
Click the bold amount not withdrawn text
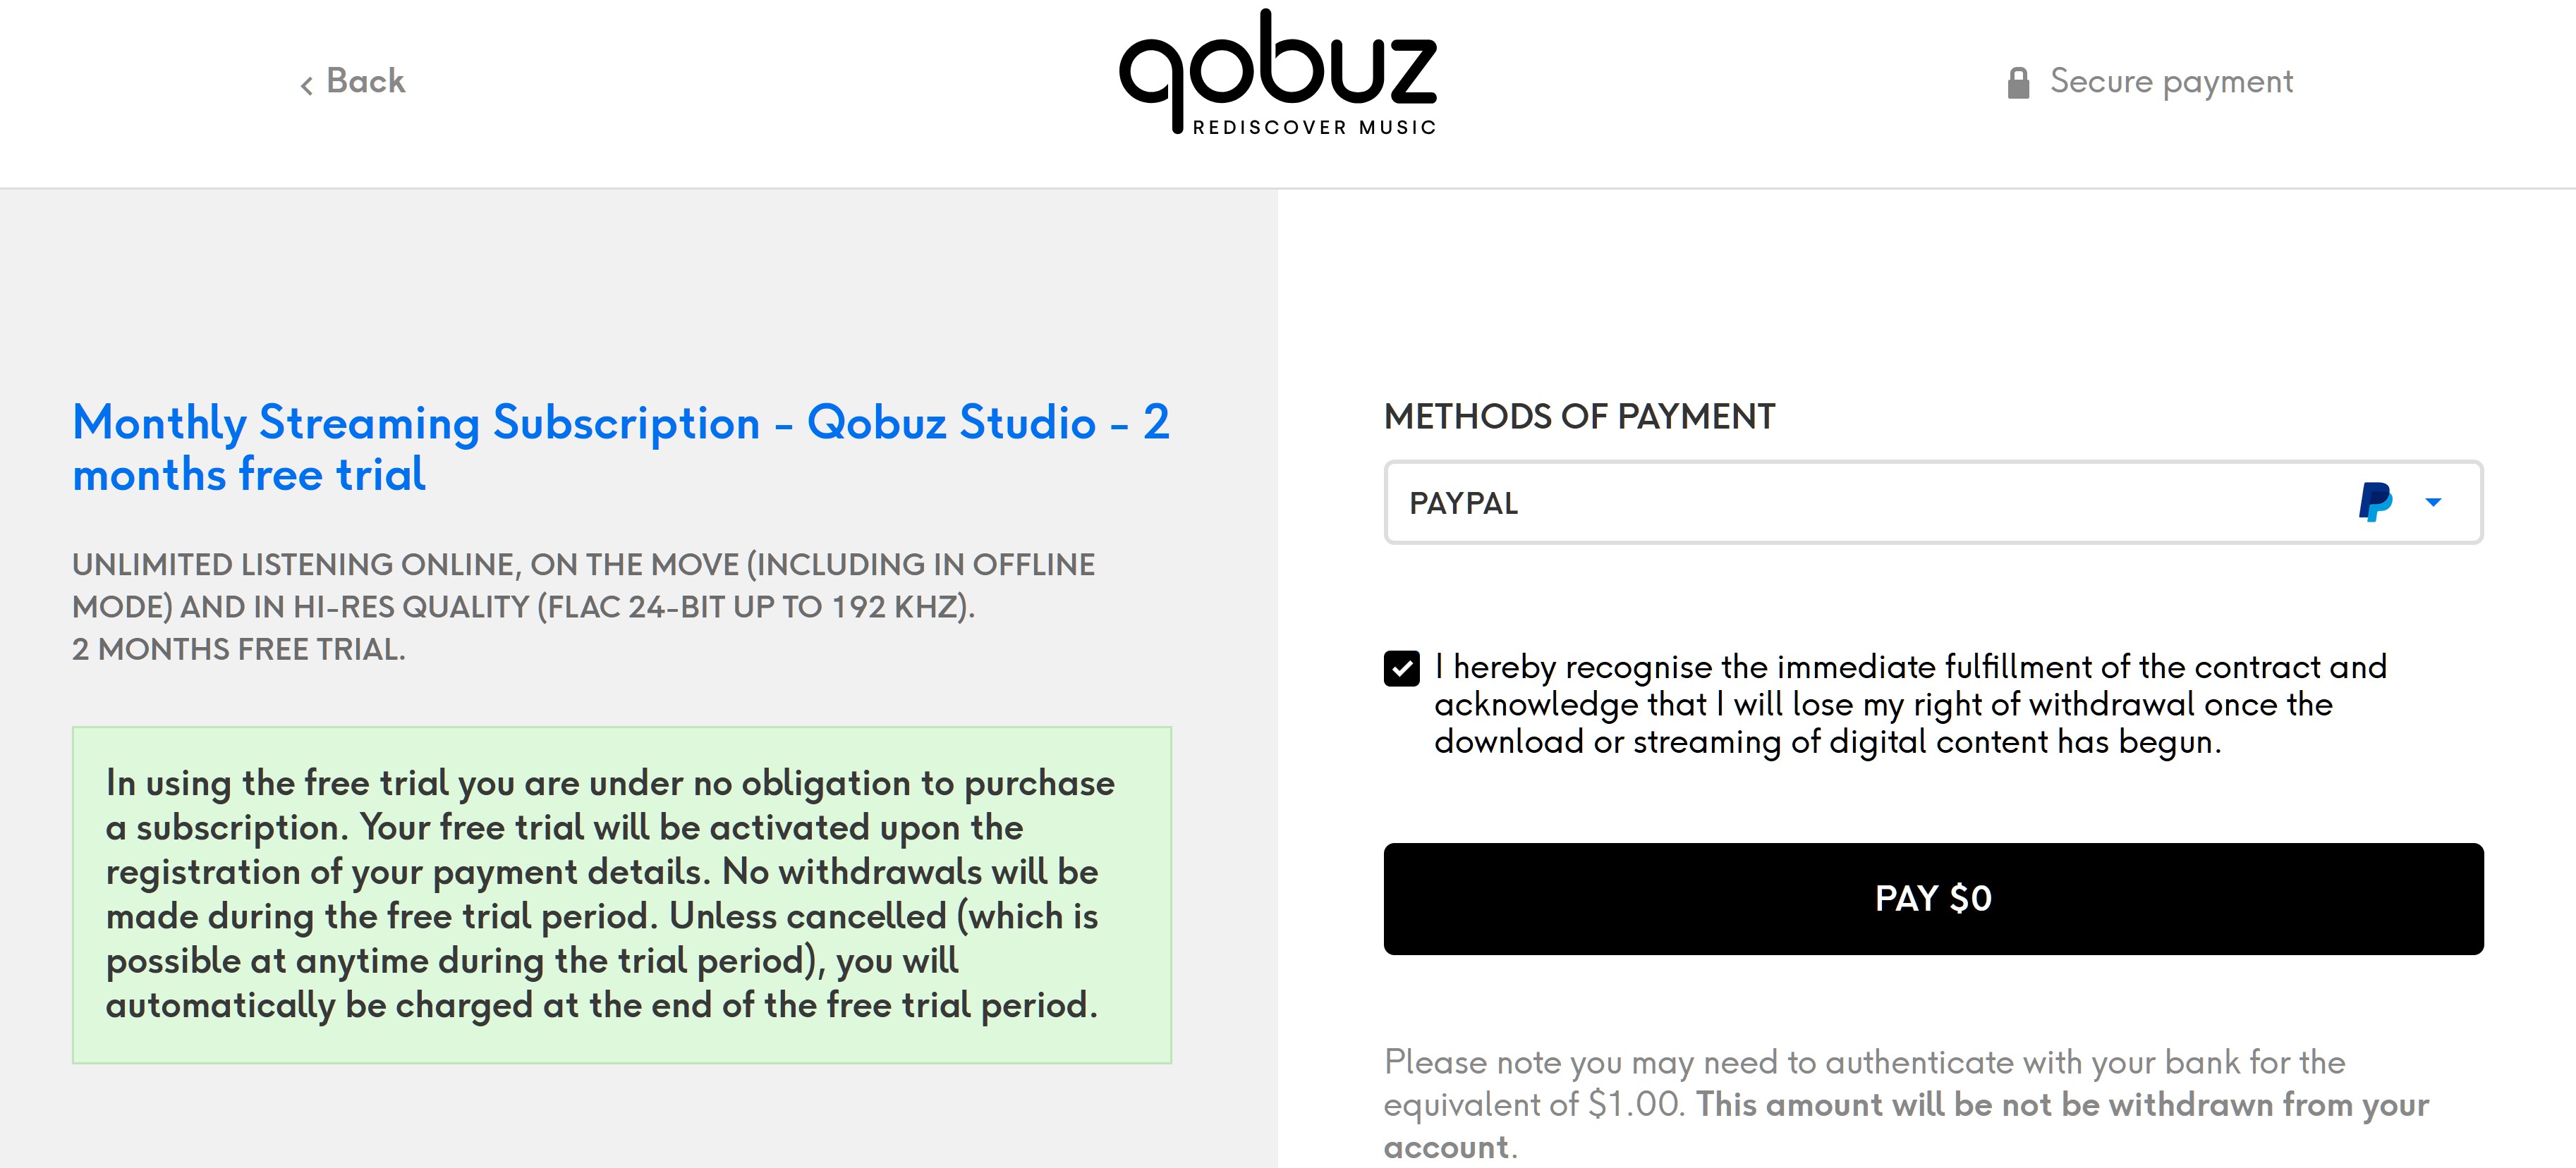(2062, 1105)
